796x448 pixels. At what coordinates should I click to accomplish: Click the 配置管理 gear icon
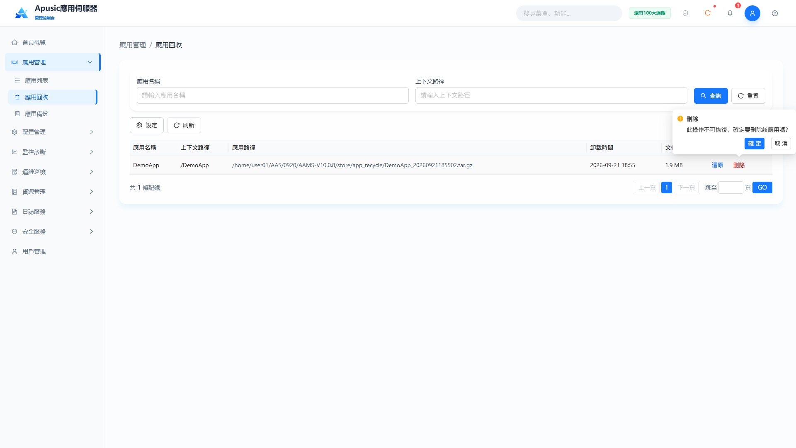pyautogui.click(x=15, y=132)
